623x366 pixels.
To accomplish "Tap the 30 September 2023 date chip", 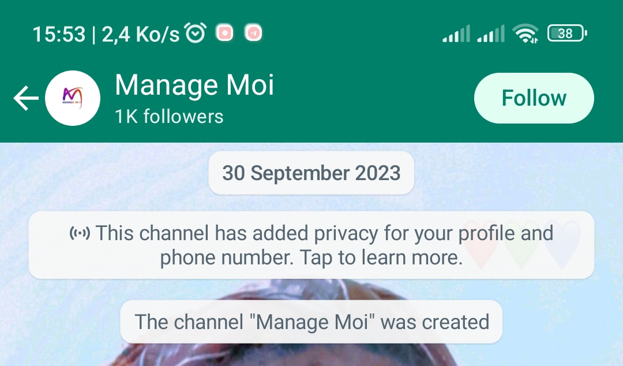I will (x=311, y=173).
